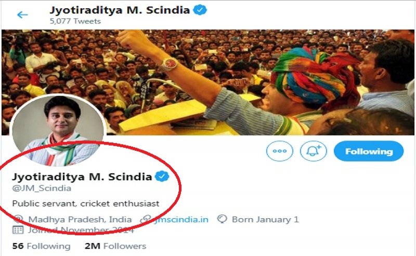Click verified badge beside the bold profile name

(x=163, y=177)
